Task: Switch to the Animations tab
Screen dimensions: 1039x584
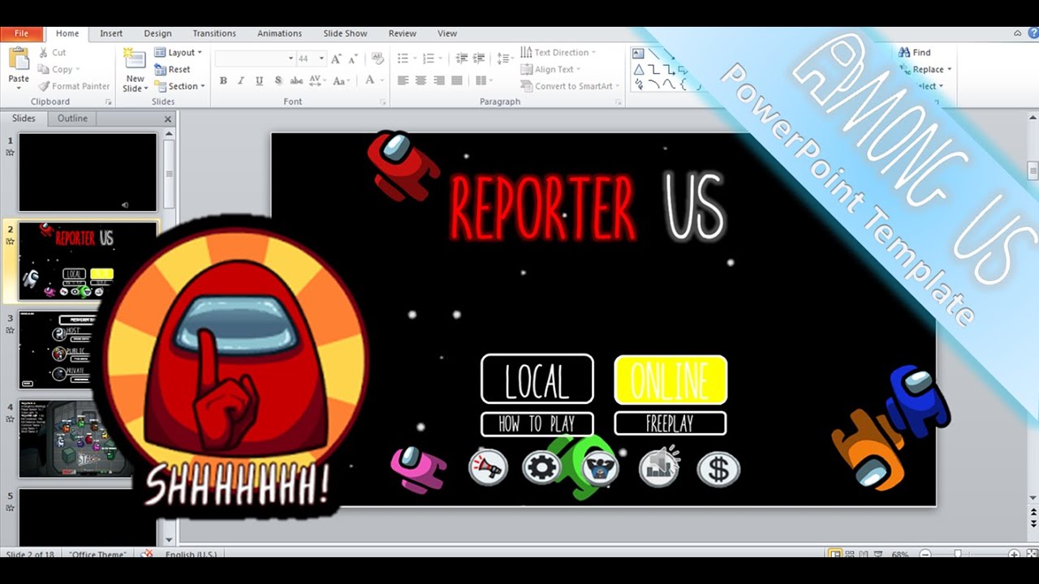Action: tap(280, 33)
